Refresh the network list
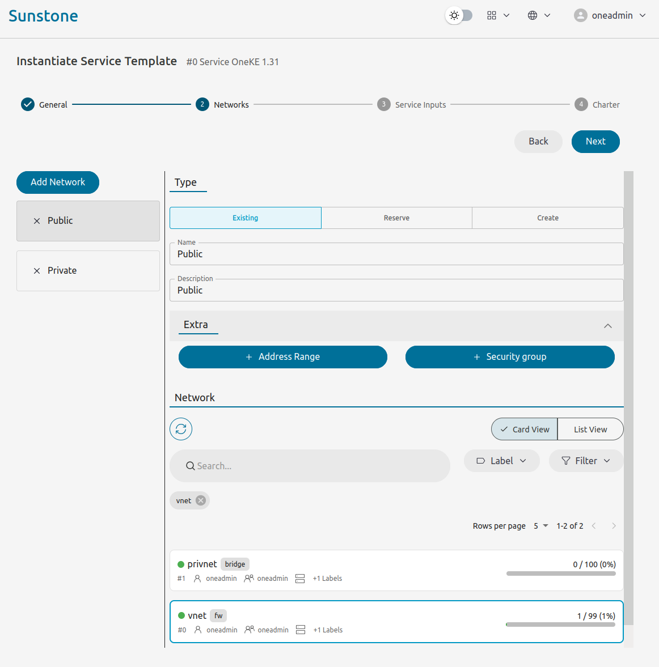 click(x=181, y=429)
